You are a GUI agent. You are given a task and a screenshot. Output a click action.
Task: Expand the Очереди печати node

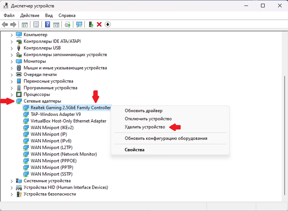(x=12, y=75)
